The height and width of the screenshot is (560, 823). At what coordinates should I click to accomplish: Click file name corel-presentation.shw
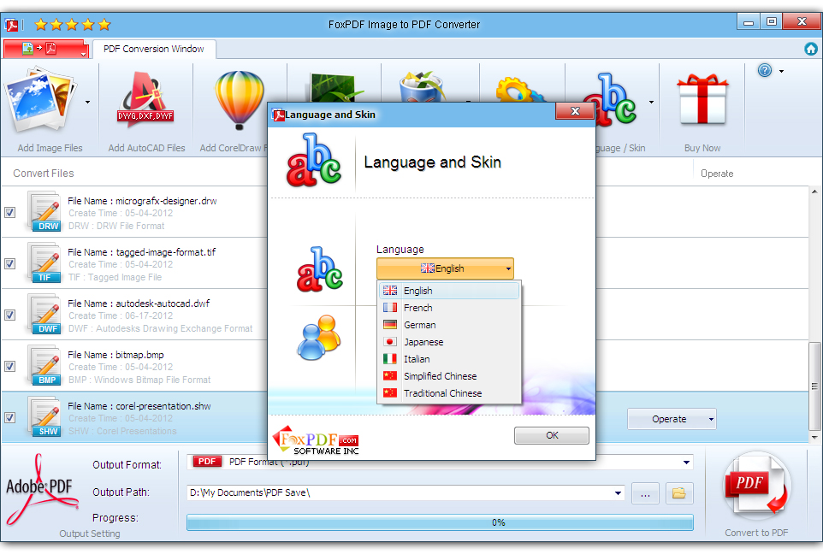pyautogui.click(x=163, y=406)
